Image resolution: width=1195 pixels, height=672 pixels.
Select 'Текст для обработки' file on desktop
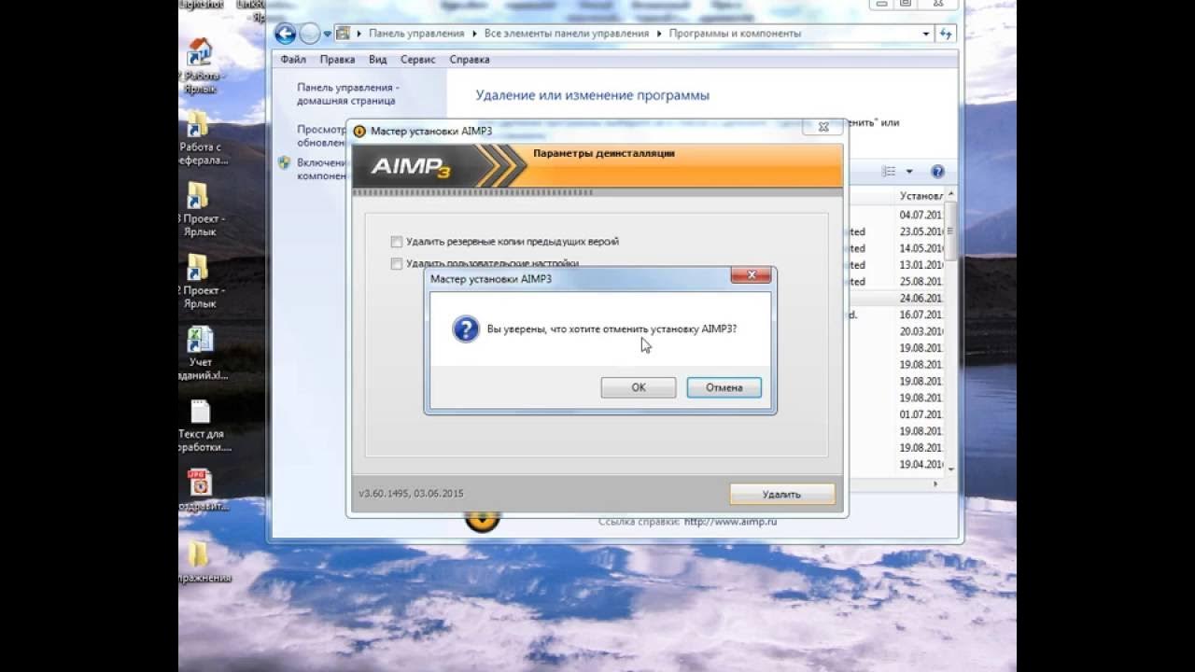coord(202,426)
